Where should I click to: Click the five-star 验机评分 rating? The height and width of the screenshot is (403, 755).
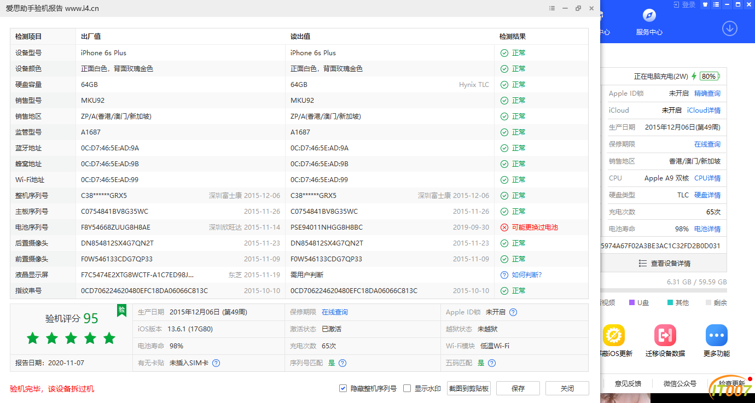[x=71, y=338]
